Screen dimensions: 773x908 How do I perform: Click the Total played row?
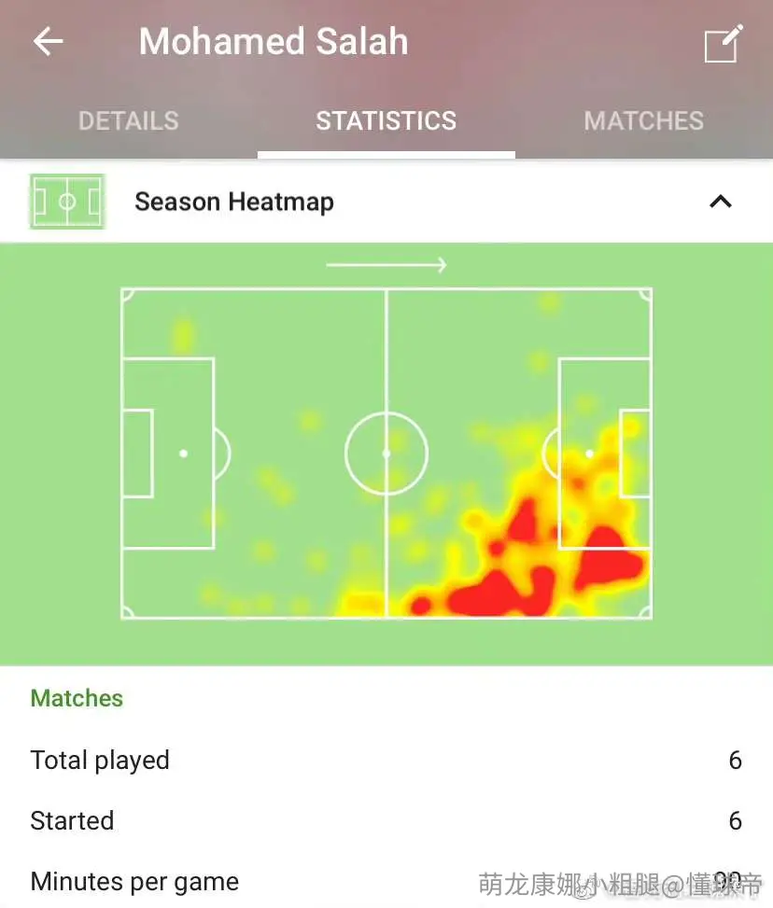pos(386,761)
